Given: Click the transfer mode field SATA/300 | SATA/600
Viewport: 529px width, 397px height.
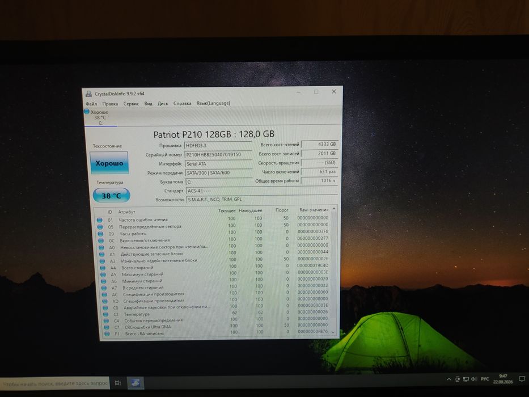Looking at the screenshot, I should pos(219,172).
